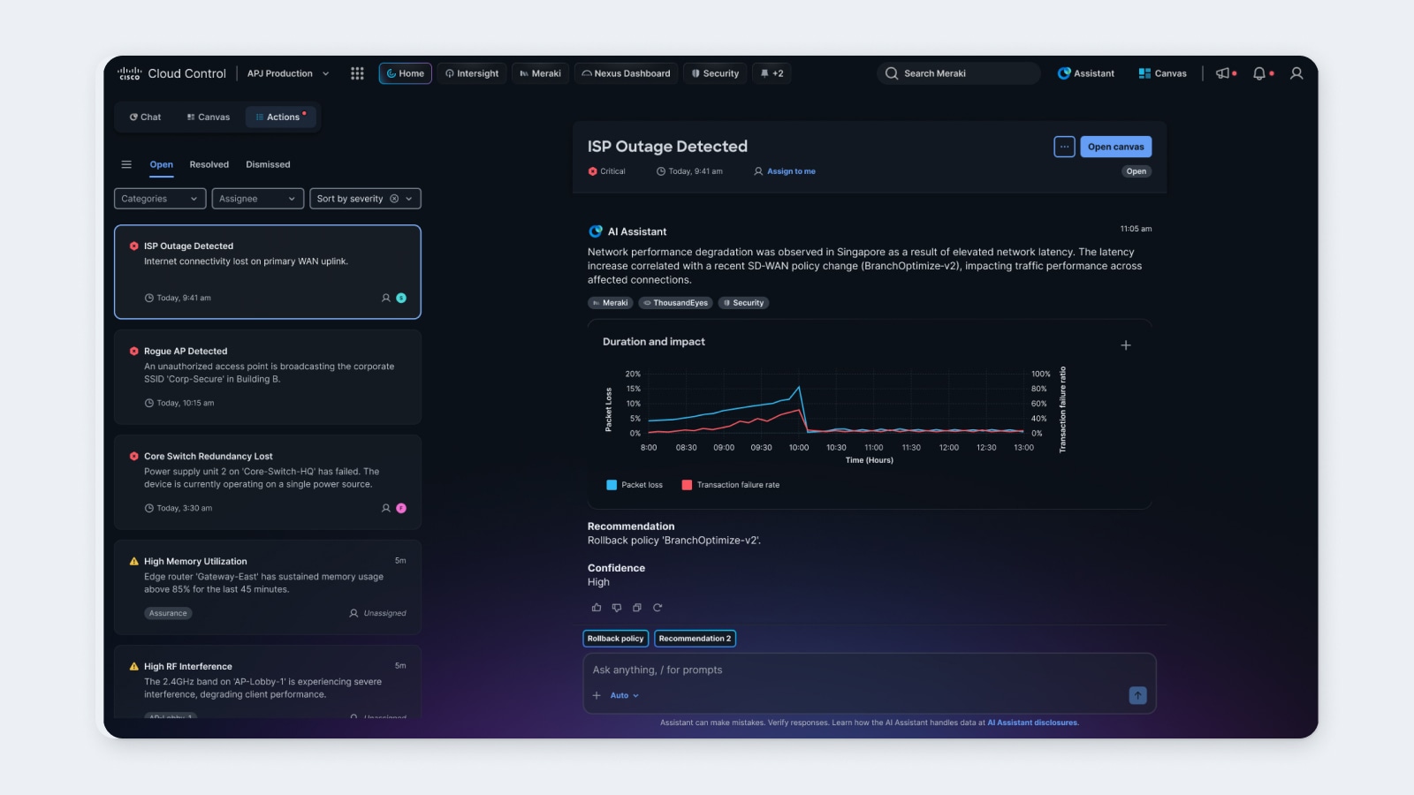Viewport: 1414px width, 795px height.
Task: Switch to the Meraki tab
Action: pyautogui.click(x=540, y=73)
